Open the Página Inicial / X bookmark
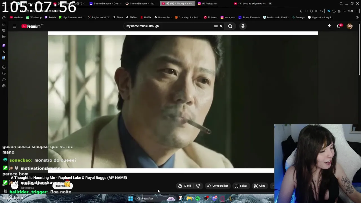 (99, 17)
